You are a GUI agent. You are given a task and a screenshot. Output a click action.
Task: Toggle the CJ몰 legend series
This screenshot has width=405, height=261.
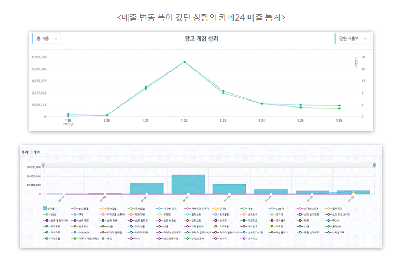coord(303,227)
